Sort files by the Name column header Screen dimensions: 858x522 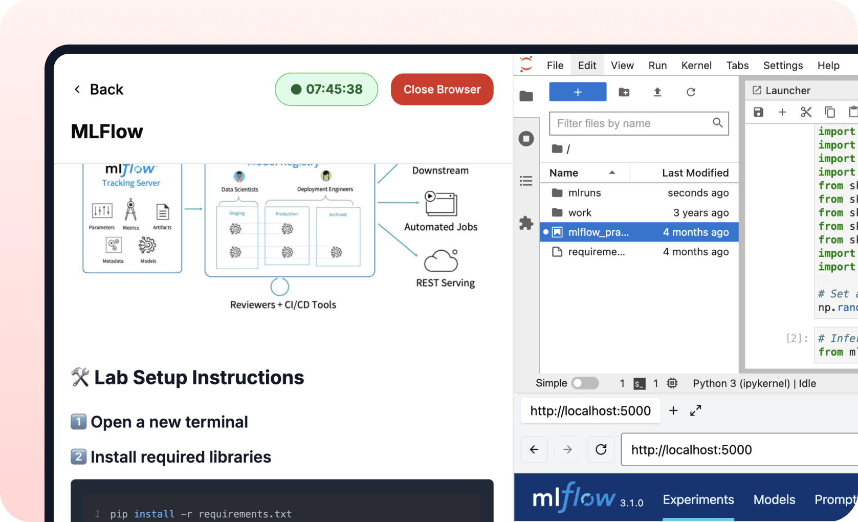pyautogui.click(x=564, y=173)
